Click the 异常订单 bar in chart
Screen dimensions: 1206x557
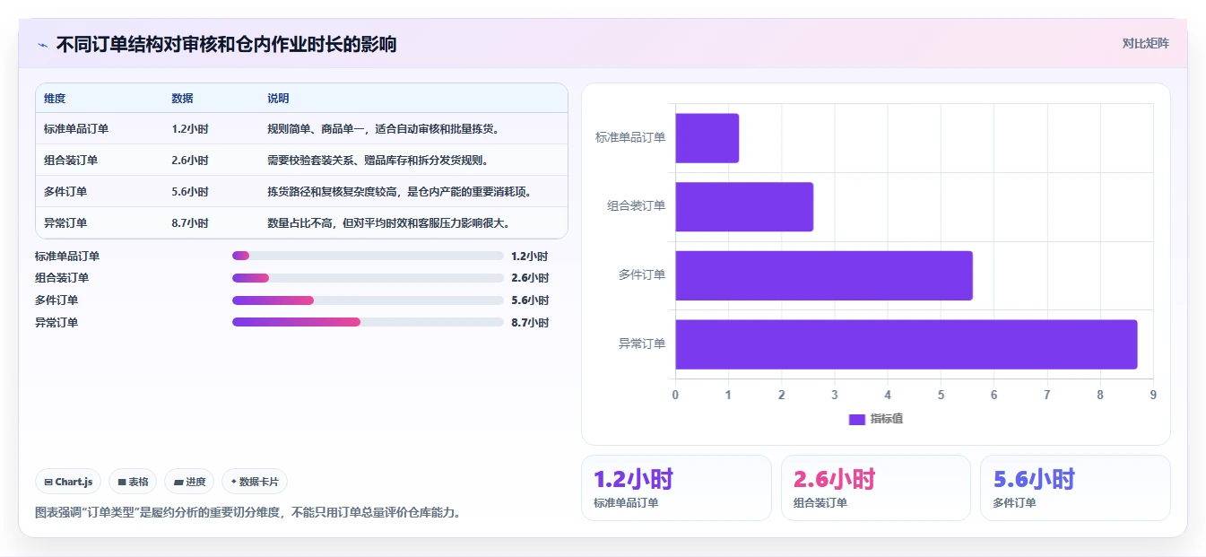907,344
